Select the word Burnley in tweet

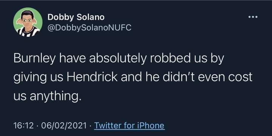pyautogui.click(x=35, y=59)
